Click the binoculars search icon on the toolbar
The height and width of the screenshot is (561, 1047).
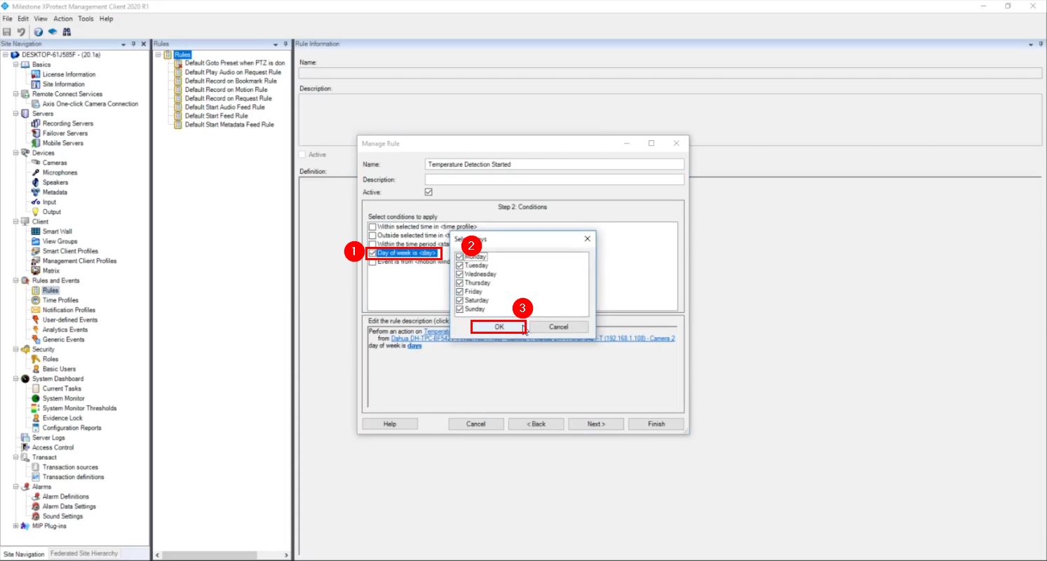click(x=67, y=31)
